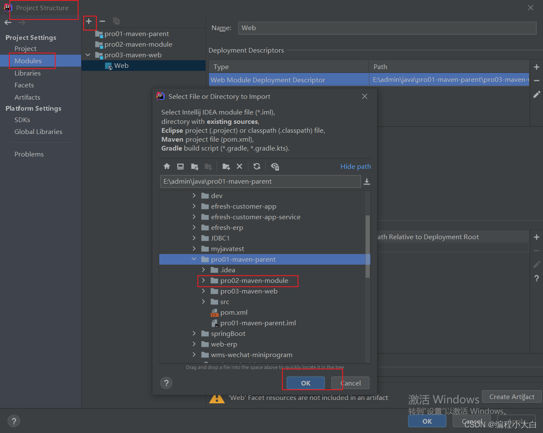543x433 pixels.
Task: Click the Create Artifact button
Action: (512, 397)
